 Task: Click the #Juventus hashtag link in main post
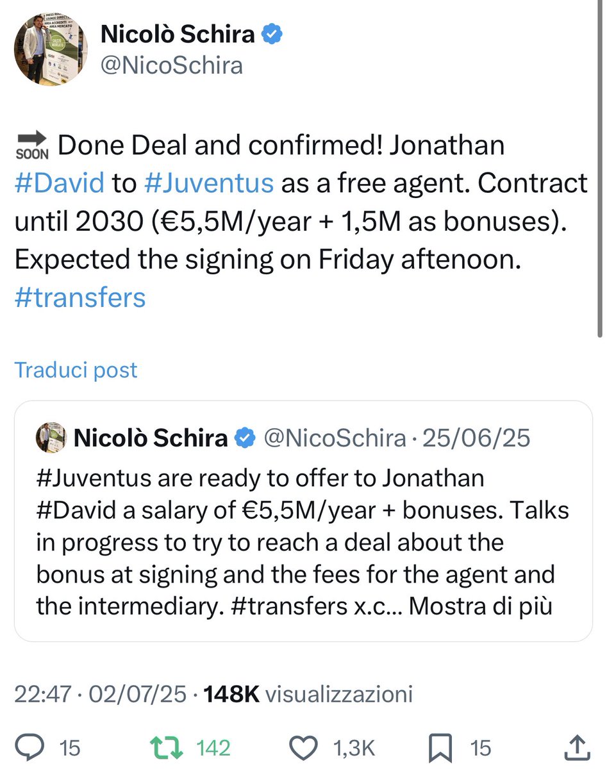(x=210, y=183)
